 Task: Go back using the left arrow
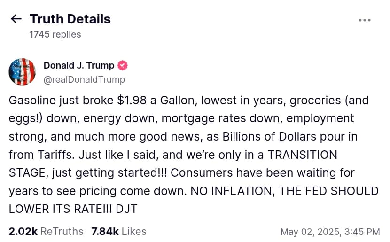click(x=16, y=19)
